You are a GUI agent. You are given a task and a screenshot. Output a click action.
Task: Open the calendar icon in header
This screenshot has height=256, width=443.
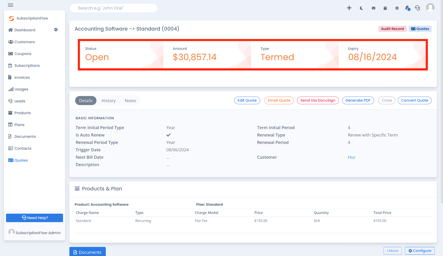click(385, 8)
